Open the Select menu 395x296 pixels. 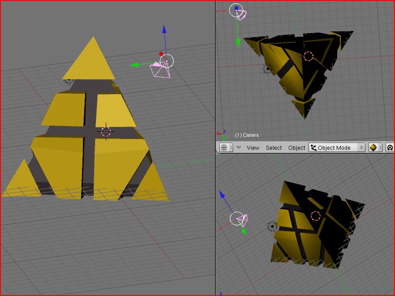click(x=273, y=148)
